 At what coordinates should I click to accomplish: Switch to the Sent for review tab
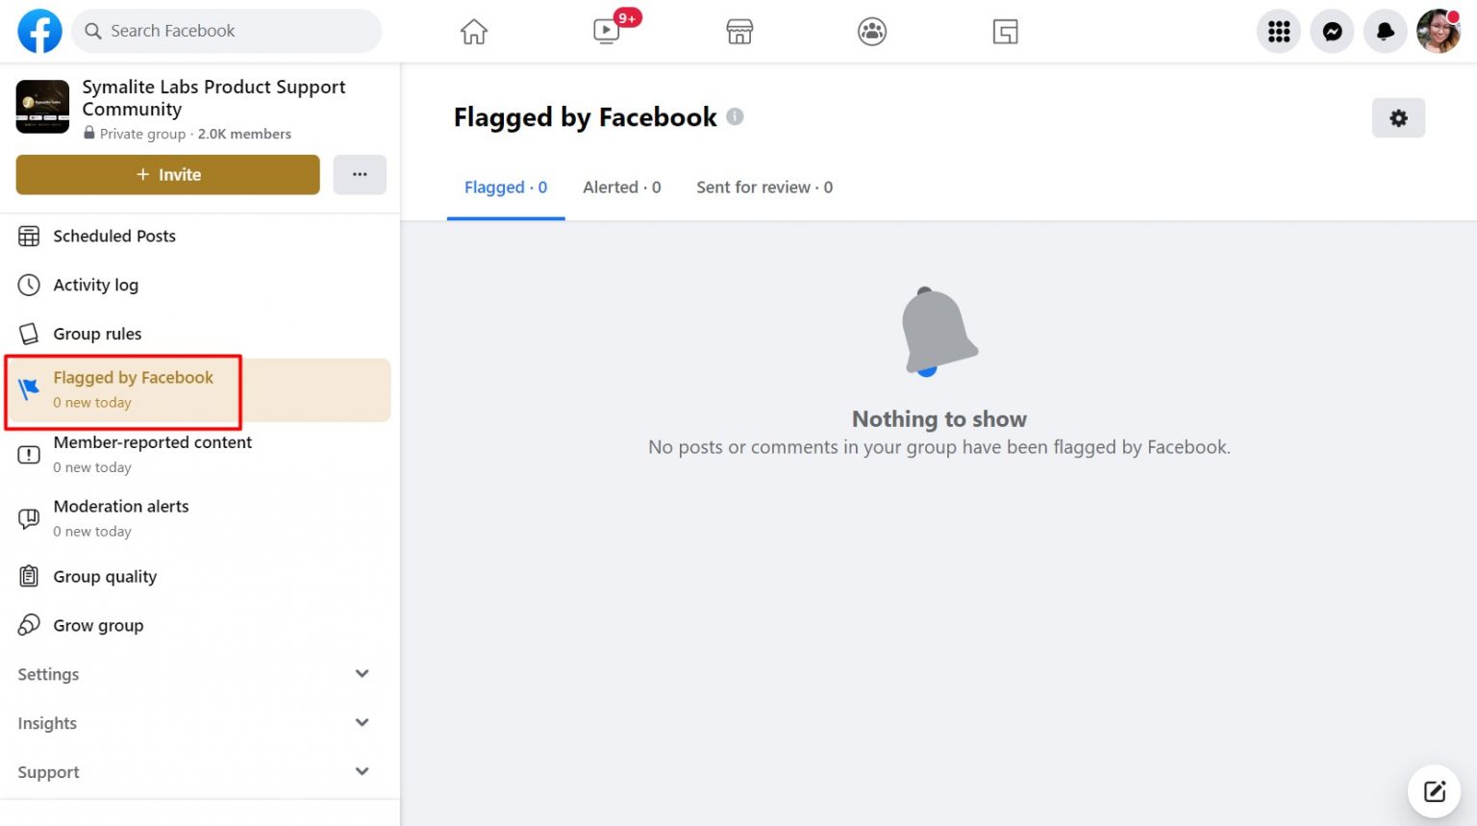(763, 187)
